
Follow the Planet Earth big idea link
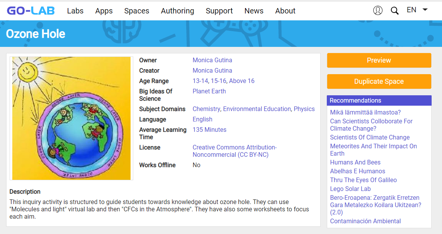pos(209,91)
